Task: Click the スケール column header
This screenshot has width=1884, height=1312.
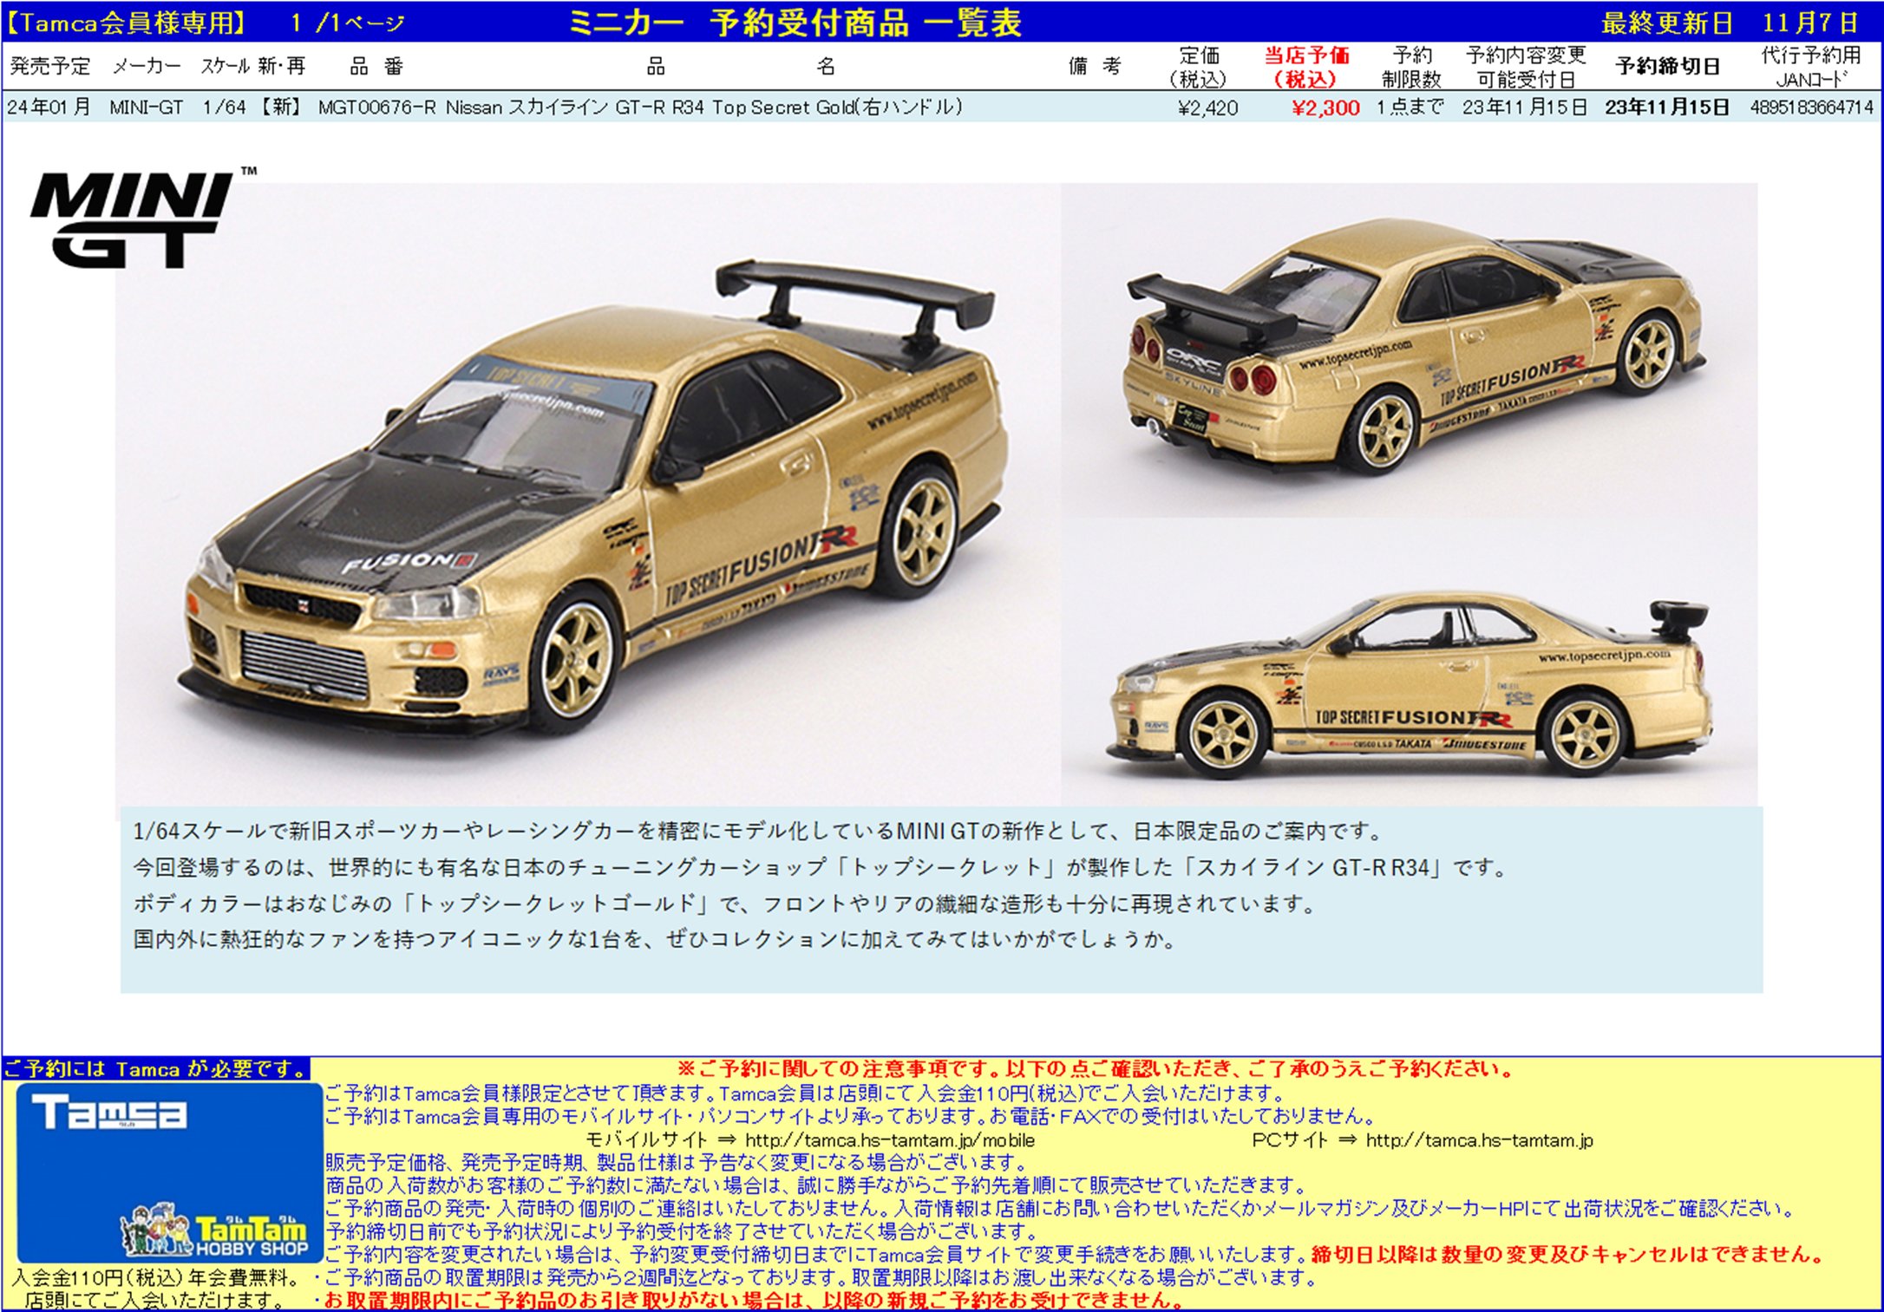Action: [226, 66]
